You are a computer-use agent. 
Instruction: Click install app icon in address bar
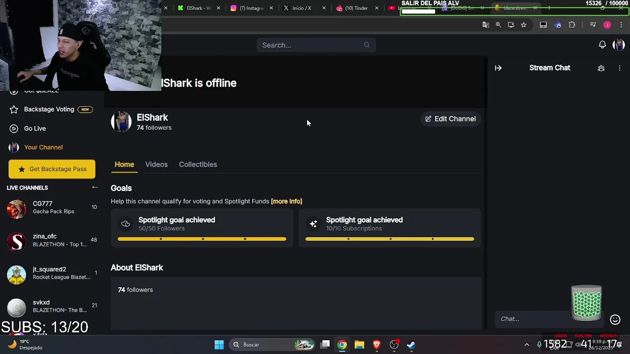click(x=511, y=25)
